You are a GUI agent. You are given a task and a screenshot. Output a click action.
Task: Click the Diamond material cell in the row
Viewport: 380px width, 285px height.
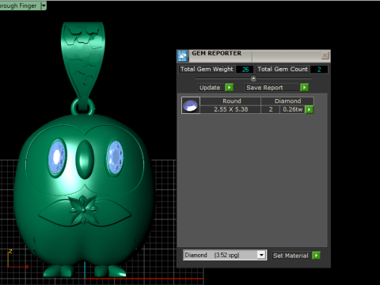point(287,101)
